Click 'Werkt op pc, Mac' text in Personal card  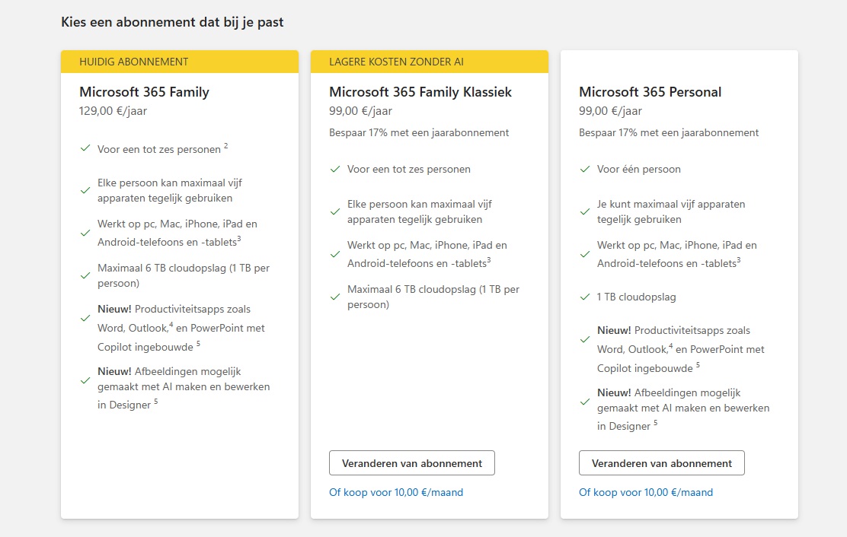677,254
